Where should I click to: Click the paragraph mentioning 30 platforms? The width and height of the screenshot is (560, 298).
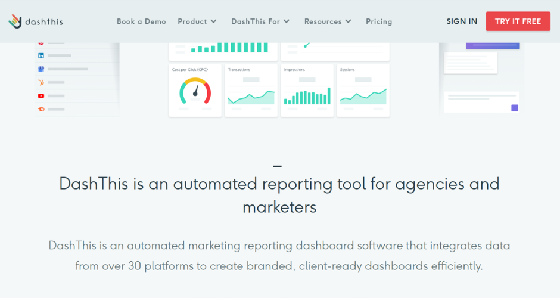click(279, 256)
